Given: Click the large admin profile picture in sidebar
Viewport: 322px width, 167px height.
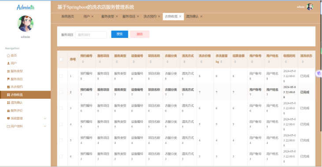Looking at the screenshot, I should point(26,24).
